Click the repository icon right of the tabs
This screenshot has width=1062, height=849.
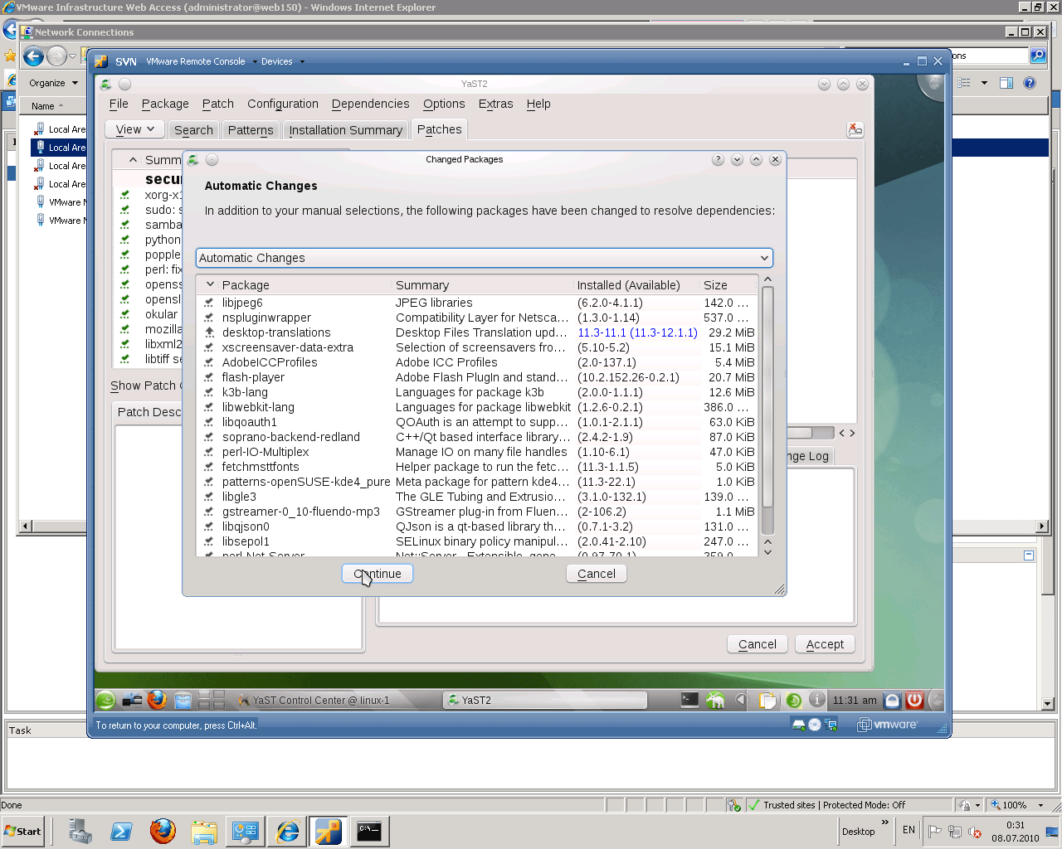(x=855, y=129)
